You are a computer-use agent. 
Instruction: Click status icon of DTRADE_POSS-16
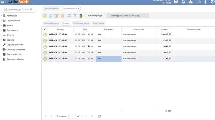point(45,35)
